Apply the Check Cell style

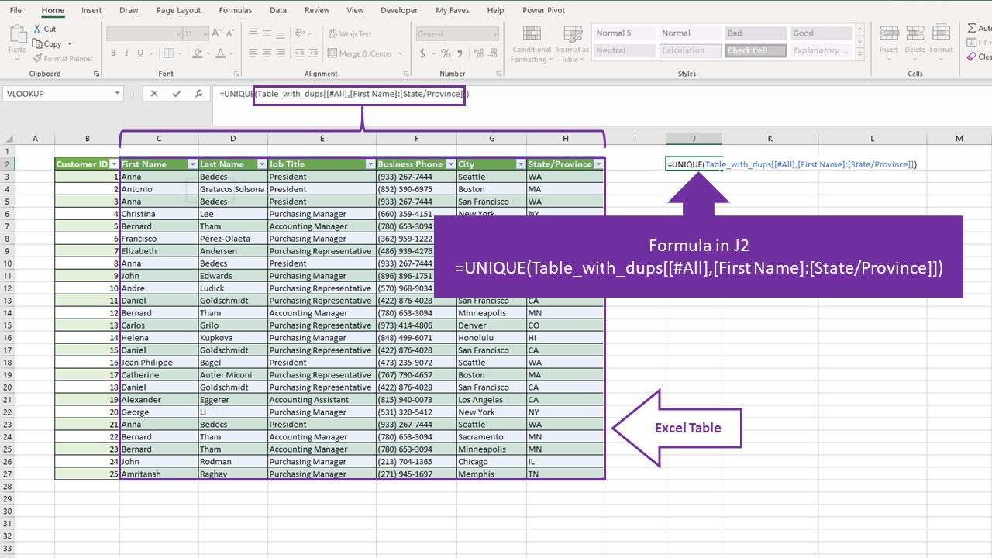click(756, 50)
